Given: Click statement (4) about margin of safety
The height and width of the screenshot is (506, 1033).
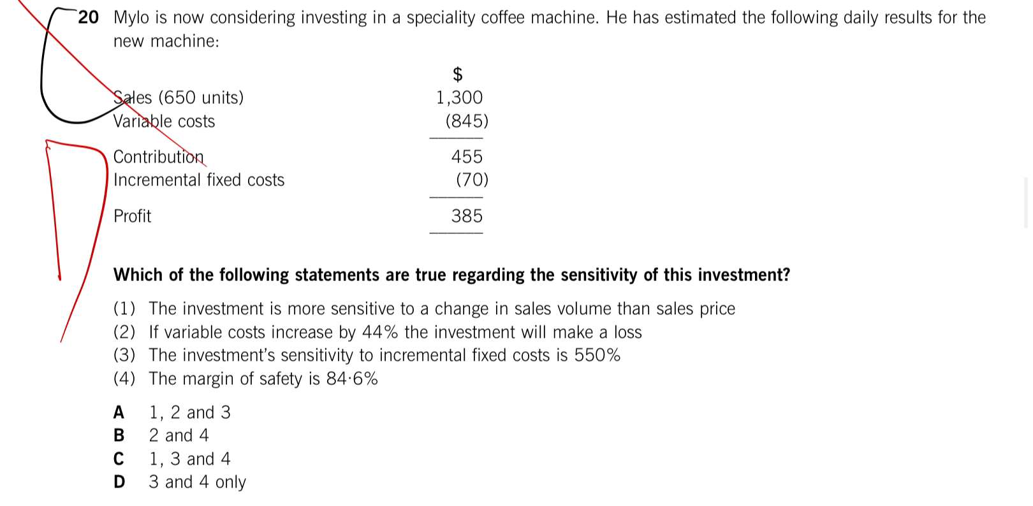Looking at the screenshot, I should click(263, 379).
